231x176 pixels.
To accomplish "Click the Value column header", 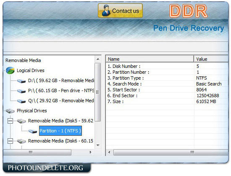I will point(211,59).
